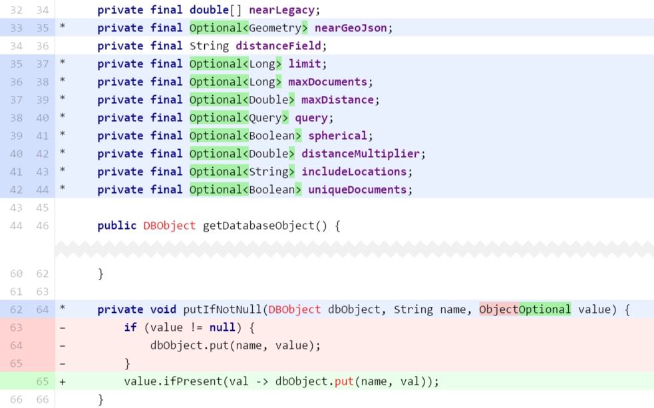Viewport: 654px width, 408px height.
Task: Select the maxDistance field name
Action: [x=337, y=100]
